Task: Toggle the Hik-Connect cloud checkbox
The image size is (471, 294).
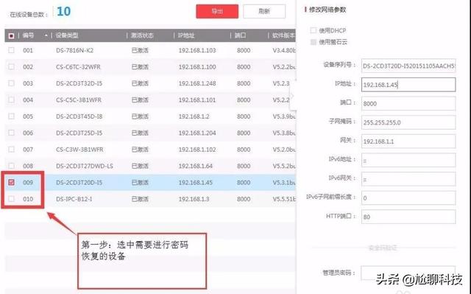Action: [x=314, y=42]
